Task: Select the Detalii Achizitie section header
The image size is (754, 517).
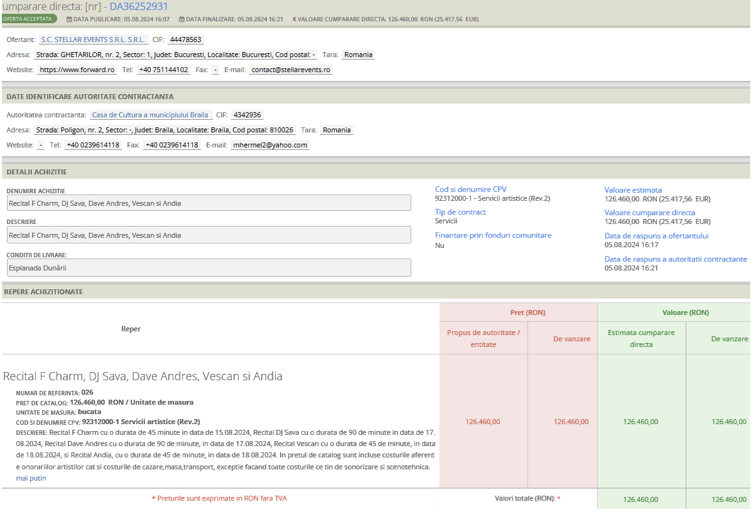Action: [36, 172]
